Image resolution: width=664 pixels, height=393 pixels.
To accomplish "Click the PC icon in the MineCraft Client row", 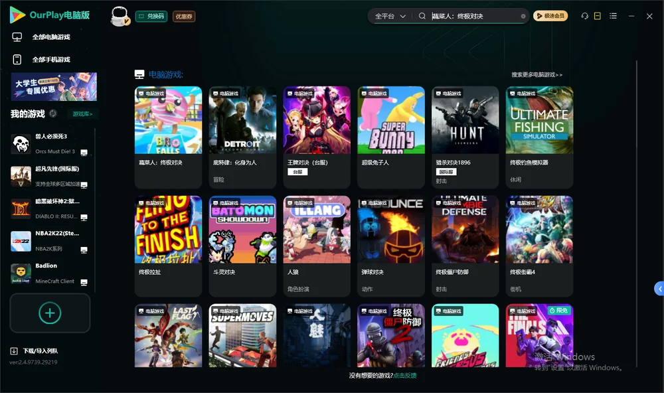I will click(84, 283).
